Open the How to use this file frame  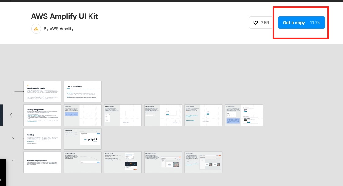click(x=83, y=91)
